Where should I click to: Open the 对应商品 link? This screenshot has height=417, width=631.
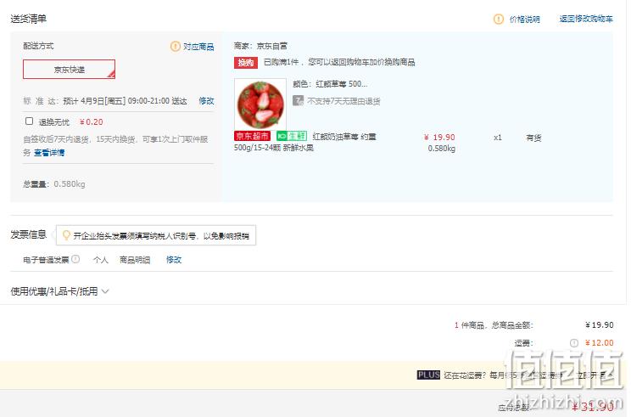click(x=198, y=47)
